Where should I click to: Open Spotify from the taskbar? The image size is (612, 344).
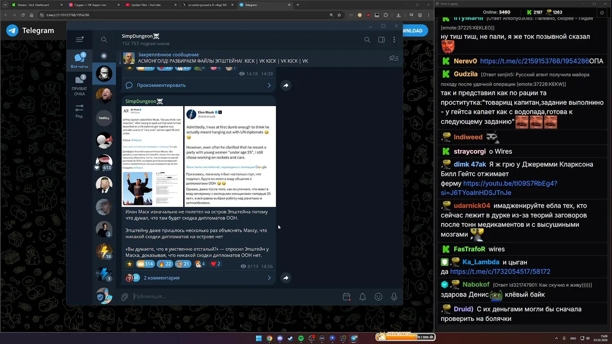pyautogui.click(x=301, y=338)
